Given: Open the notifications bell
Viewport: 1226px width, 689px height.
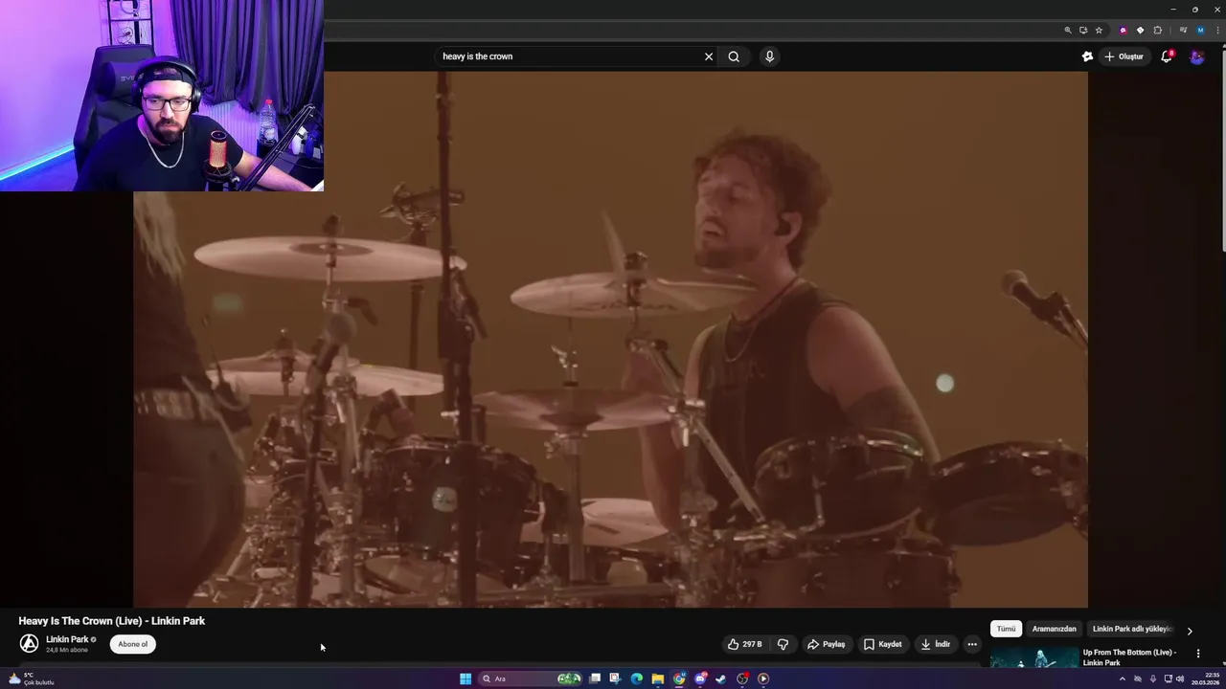Looking at the screenshot, I should 1167,56.
